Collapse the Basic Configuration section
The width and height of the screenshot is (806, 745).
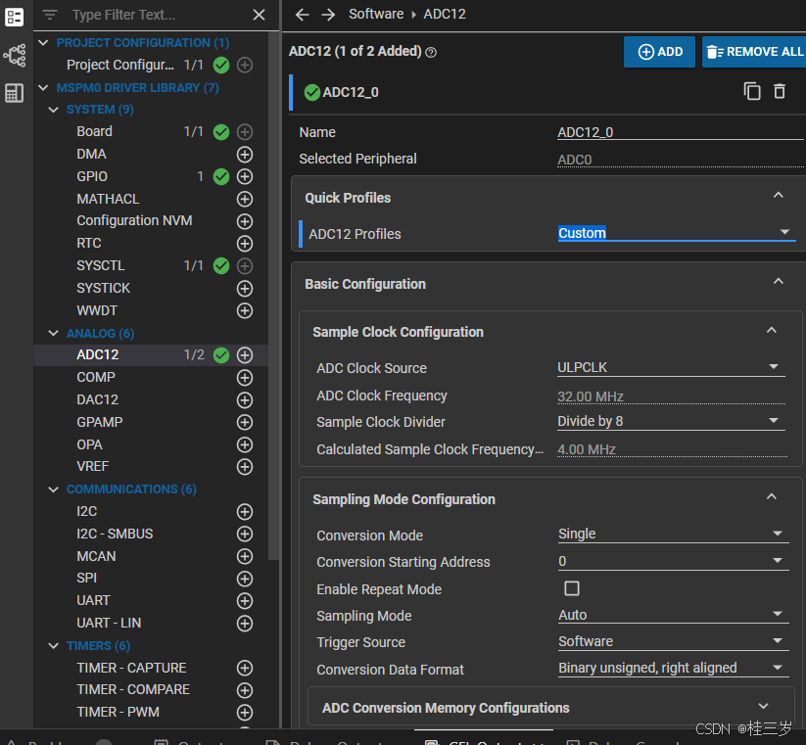(x=779, y=282)
